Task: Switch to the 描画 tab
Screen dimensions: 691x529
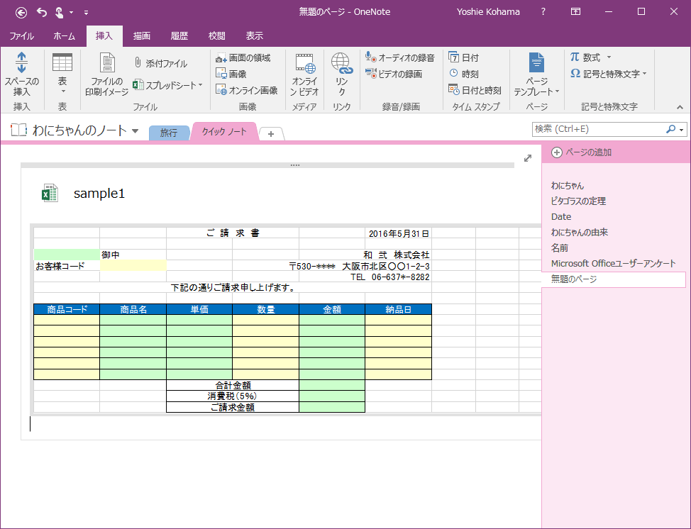Action: tap(142, 36)
